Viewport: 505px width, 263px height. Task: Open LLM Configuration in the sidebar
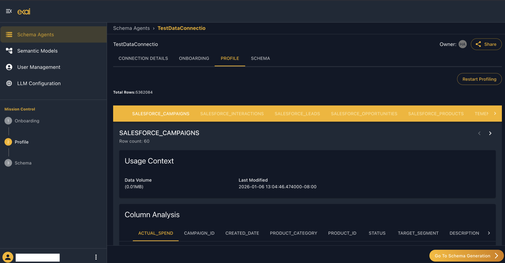[53, 83]
